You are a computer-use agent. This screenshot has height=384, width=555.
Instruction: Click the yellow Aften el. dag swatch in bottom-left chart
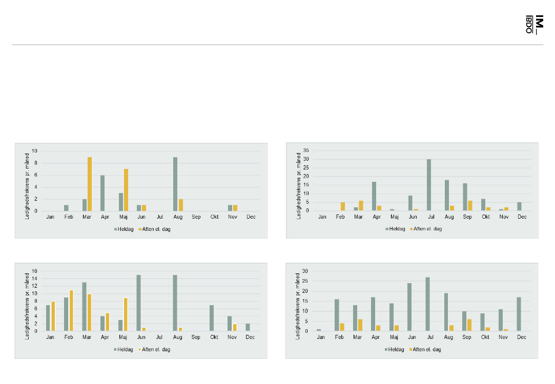pos(139,350)
